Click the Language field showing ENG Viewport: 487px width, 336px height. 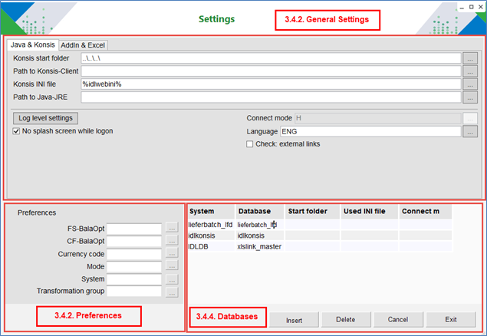pos(370,131)
